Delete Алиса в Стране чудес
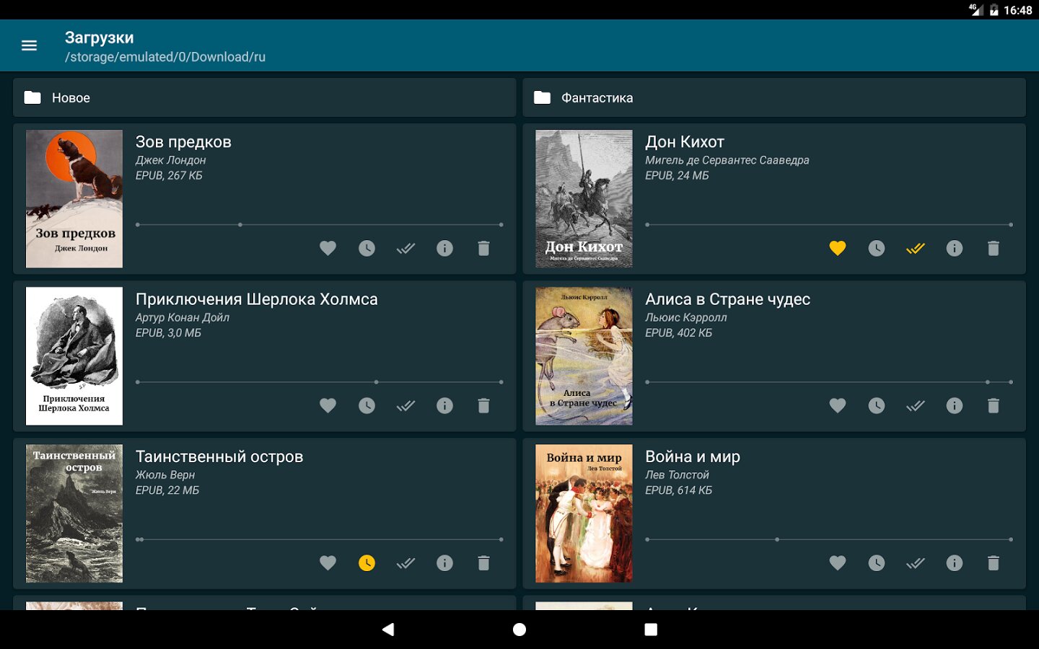Viewport: 1039px width, 649px height. coord(993,405)
